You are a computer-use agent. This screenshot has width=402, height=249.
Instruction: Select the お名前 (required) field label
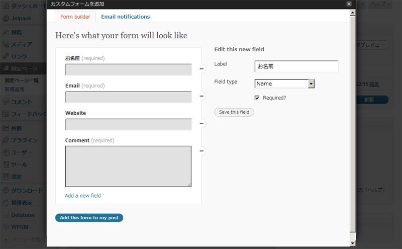click(85, 58)
